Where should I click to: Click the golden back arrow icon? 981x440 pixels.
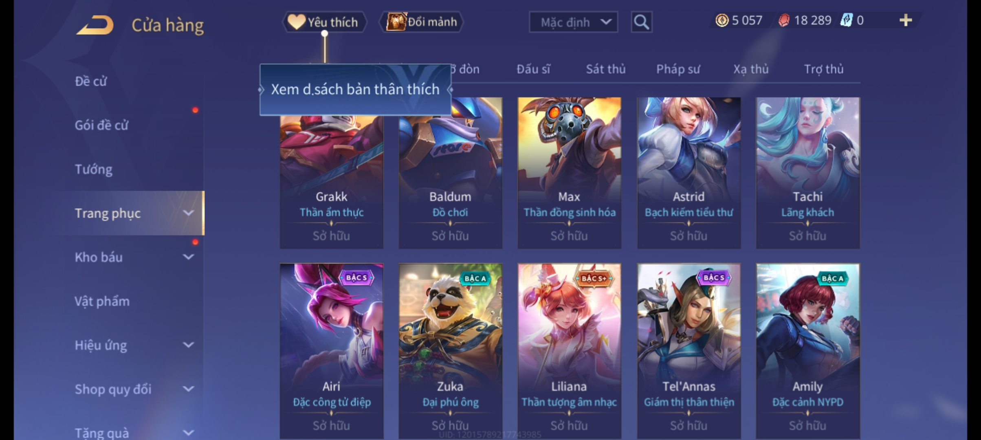[x=95, y=25]
